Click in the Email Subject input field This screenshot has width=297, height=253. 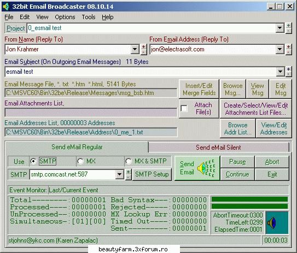coord(141,72)
